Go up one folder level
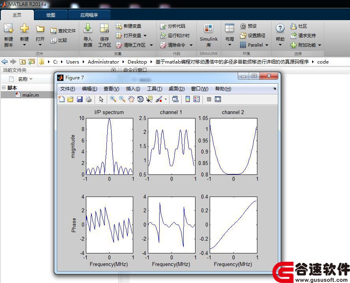The image size is (350, 283). [22, 62]
